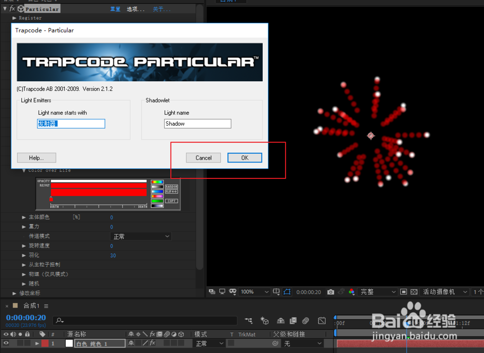Screen dimensions: 484x353
Task: Click the RANDOM gradient button
Action: pos(171,187)
